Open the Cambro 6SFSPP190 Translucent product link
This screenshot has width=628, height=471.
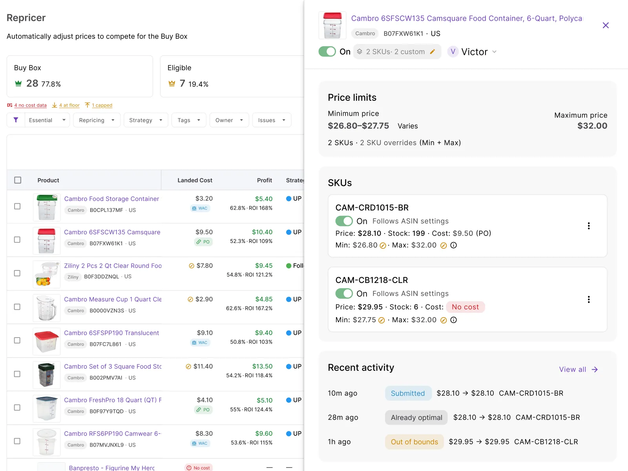111,333
